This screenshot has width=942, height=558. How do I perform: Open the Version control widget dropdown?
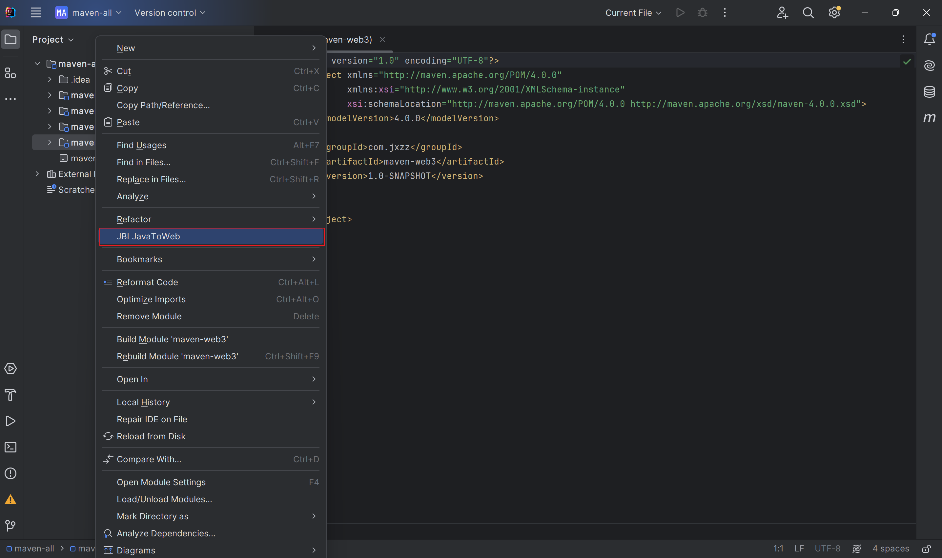(170, 12)
